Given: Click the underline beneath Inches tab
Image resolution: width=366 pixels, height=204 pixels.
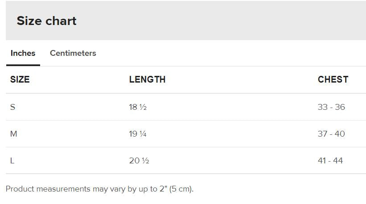Looking at the screenshot, I should [23, 65].
